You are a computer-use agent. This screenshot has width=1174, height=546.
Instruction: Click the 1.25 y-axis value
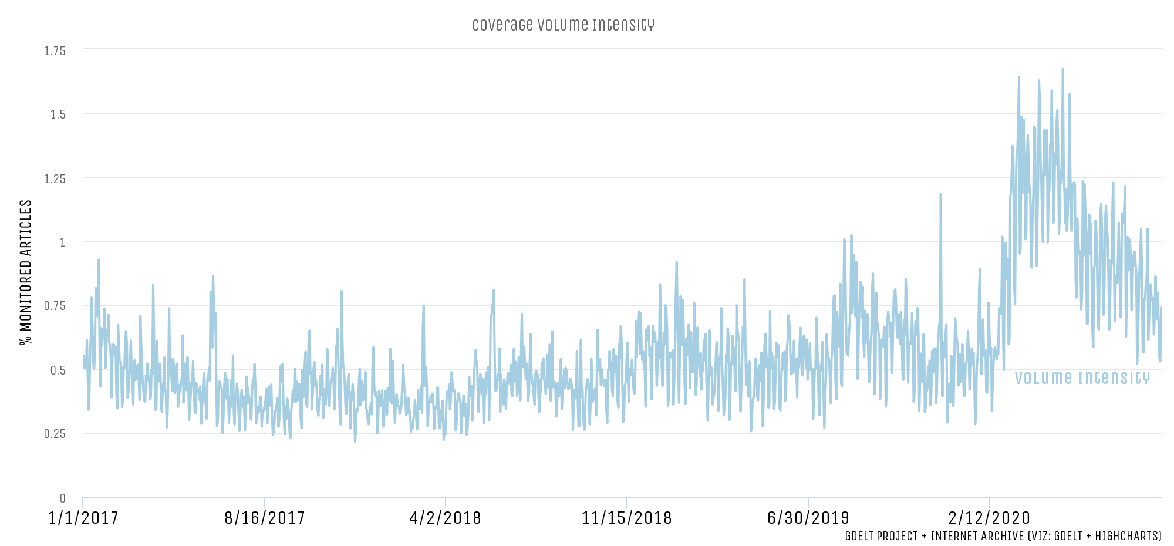[x=55, y=178]
